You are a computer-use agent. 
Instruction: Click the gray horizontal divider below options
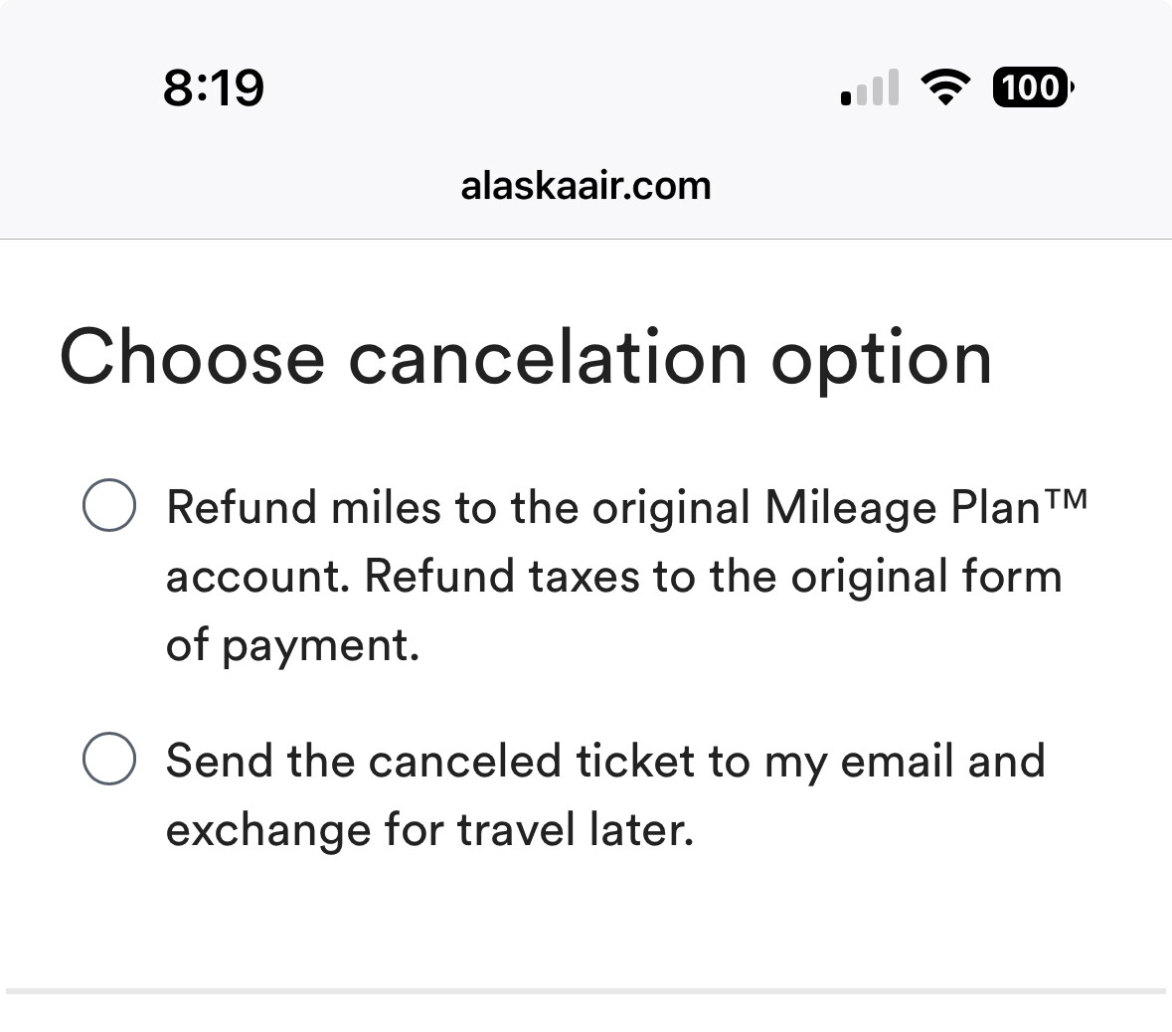586,991
